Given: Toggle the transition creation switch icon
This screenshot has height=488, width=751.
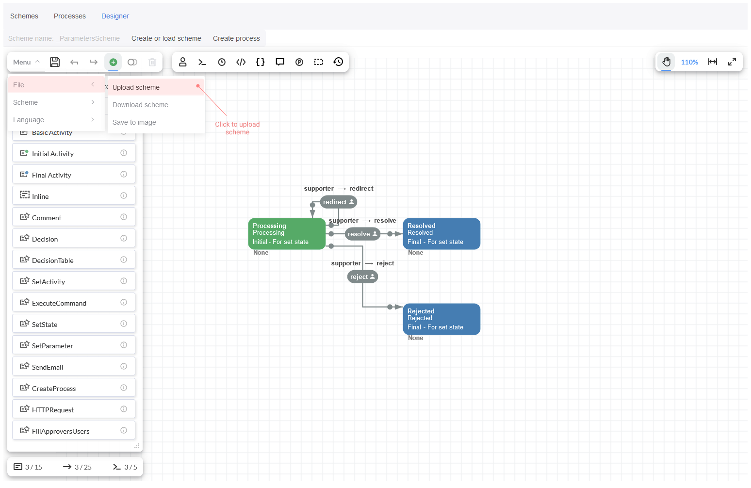Looking at the screenshot, I should coord(132,62).
